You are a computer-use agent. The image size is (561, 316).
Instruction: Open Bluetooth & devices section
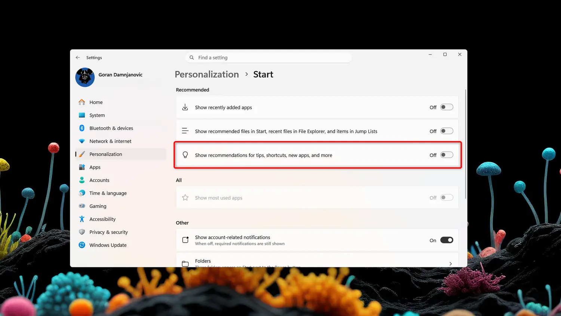coord(111,128)
